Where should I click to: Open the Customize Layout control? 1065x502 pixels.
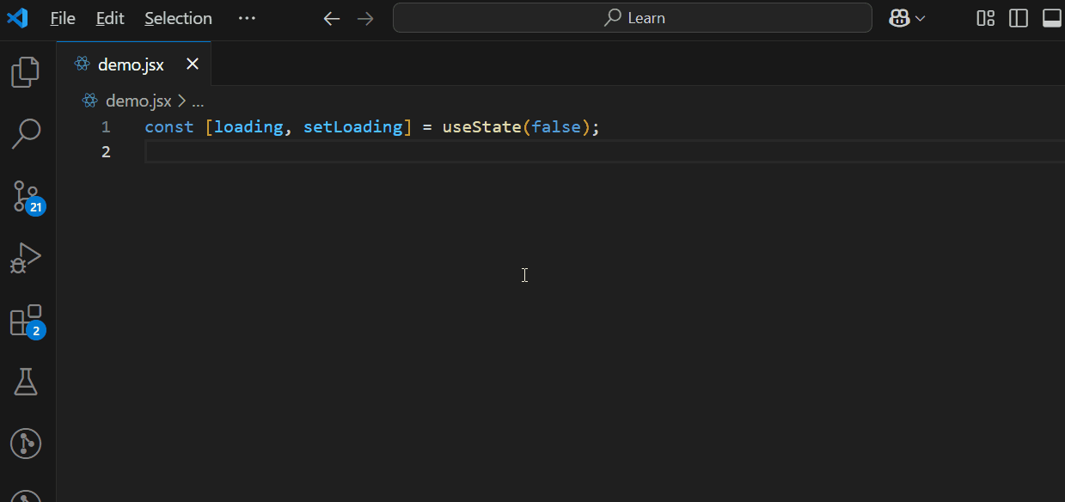coord(985,17)
